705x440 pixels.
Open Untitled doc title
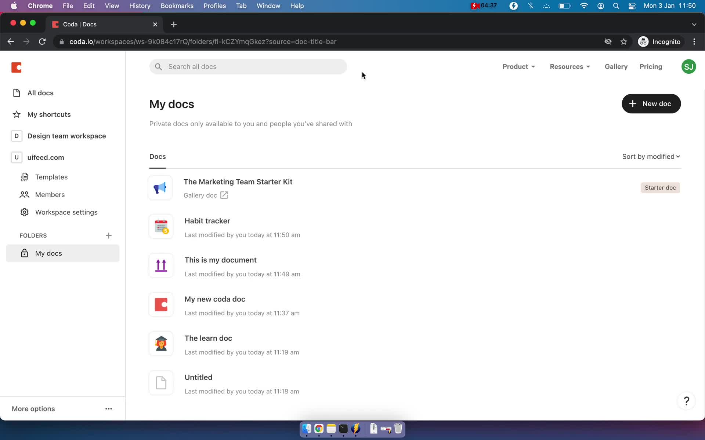click(x=198, y=378)
